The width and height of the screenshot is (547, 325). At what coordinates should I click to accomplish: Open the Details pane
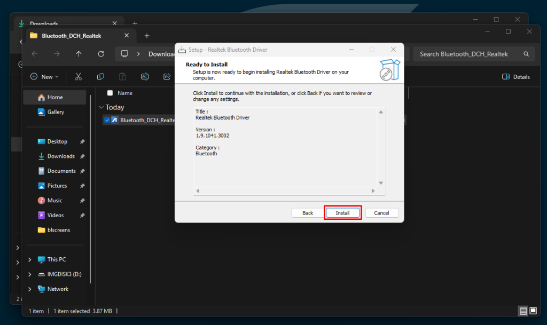click(515, 76)
